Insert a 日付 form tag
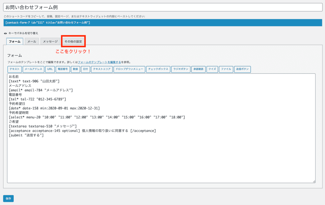Viewport: 325px width, 205px height. pos(85,69)
